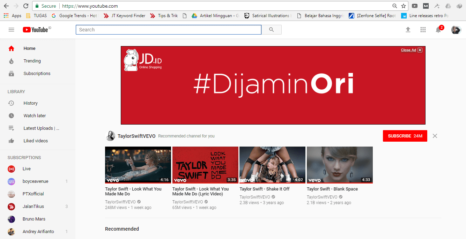This screenshot has height=239, width=466.
Task: Click the History clock icon
Action: [x=12, y=103]
